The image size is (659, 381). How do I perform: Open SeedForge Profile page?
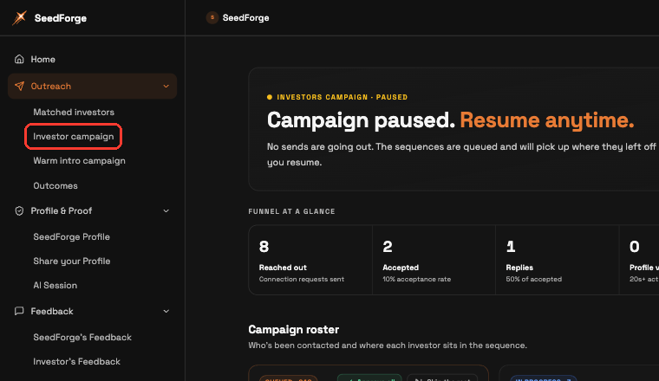tap(71, 236)
